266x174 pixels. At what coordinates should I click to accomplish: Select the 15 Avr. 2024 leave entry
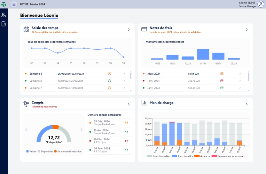coord(109,132)
